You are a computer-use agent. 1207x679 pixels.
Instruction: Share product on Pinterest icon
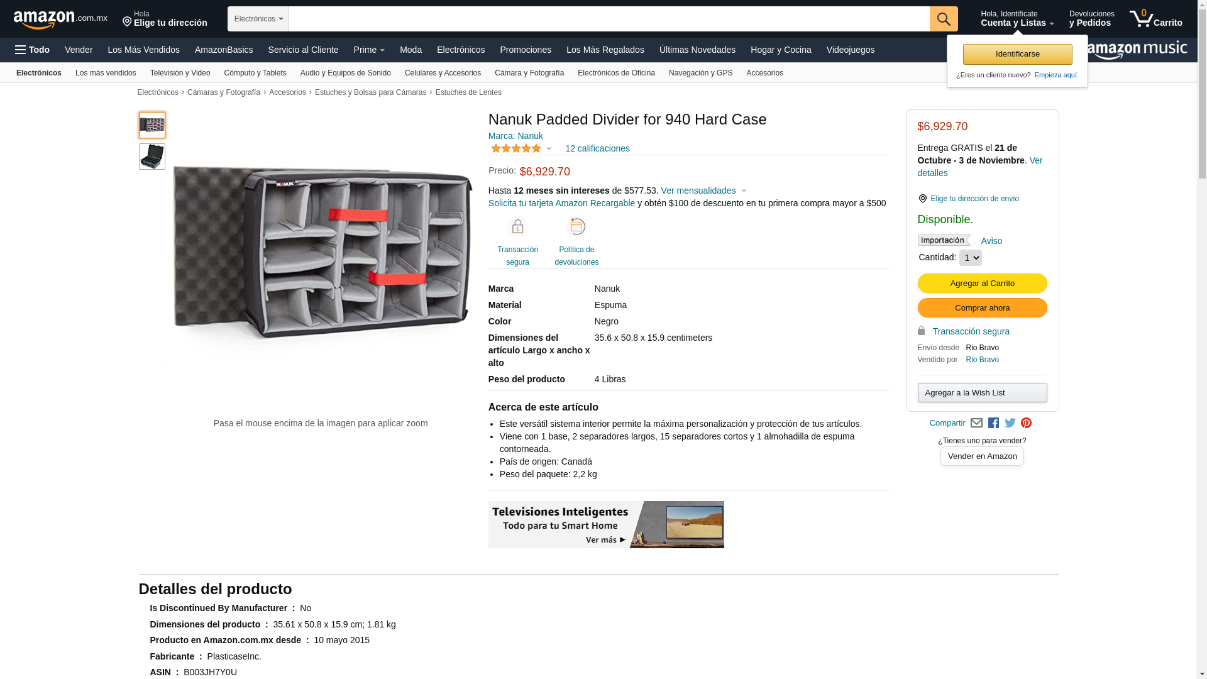point(1026,423)
